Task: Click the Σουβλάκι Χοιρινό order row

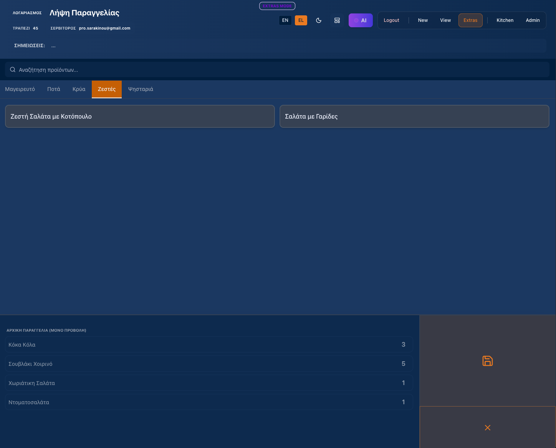Action: coord(209,364)
